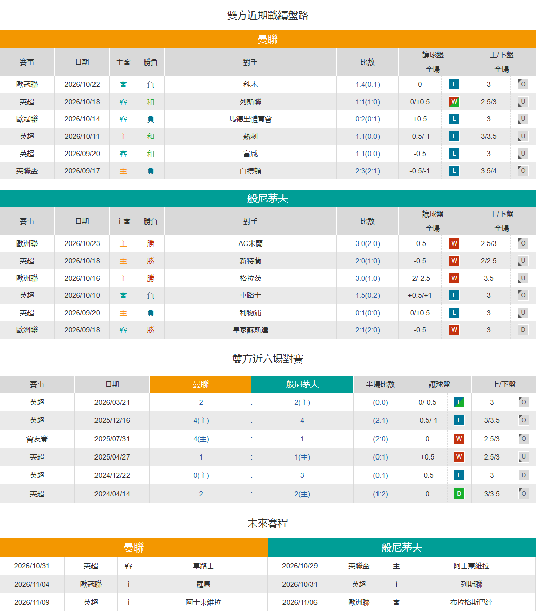Click the L handicap badge in the 熱刺 row
The height and width of the screenshot is (612, 536).
pos(454,136)
